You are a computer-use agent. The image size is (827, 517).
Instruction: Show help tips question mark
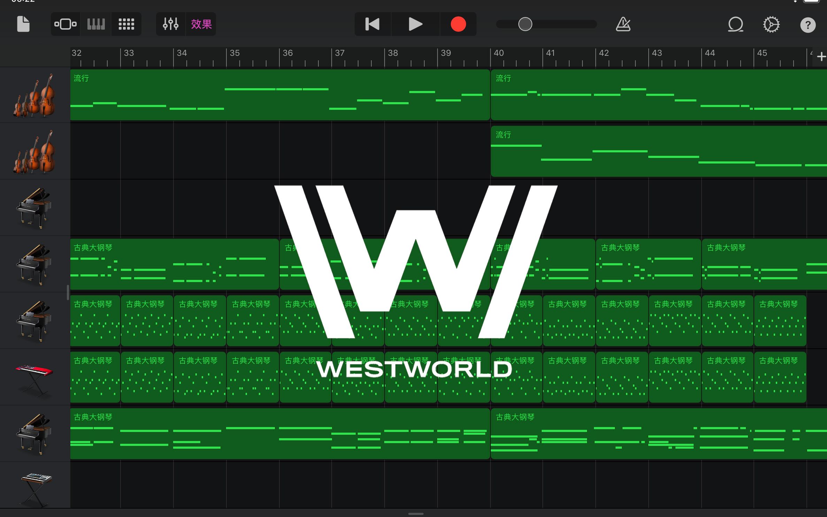(x=807, y=25)
